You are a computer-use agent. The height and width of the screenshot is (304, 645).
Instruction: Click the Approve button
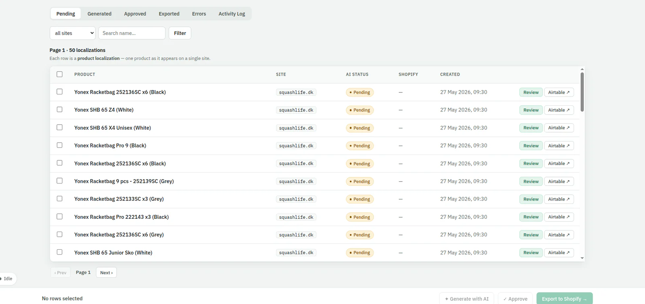pyautogui.click(x=515, y=299)
